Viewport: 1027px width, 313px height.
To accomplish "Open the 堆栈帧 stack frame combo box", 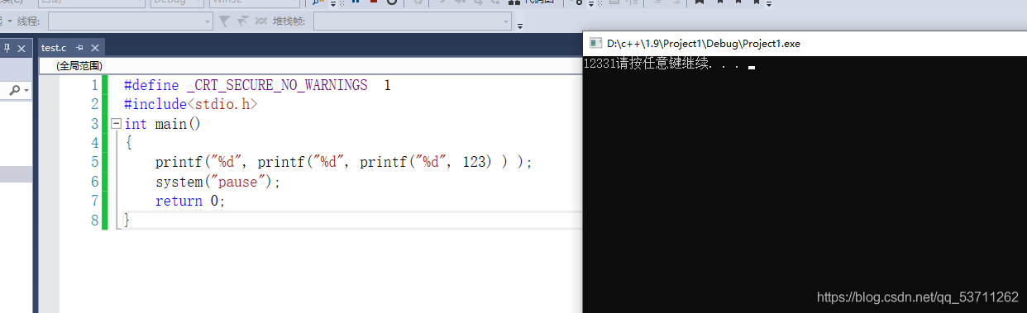I will (412, 21).
